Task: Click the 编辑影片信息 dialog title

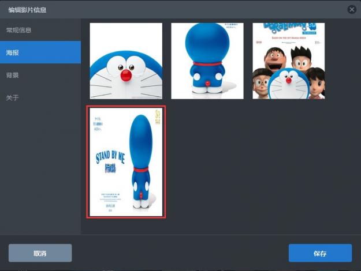Action: pos(27,10)
